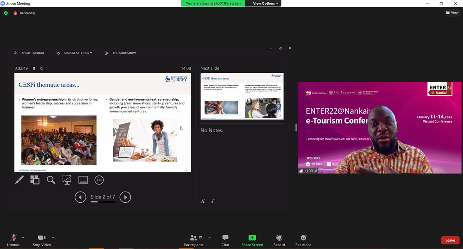Toggle black or unblack slide show
This screenshot has width=463, height=249.
tap(67, 180)
